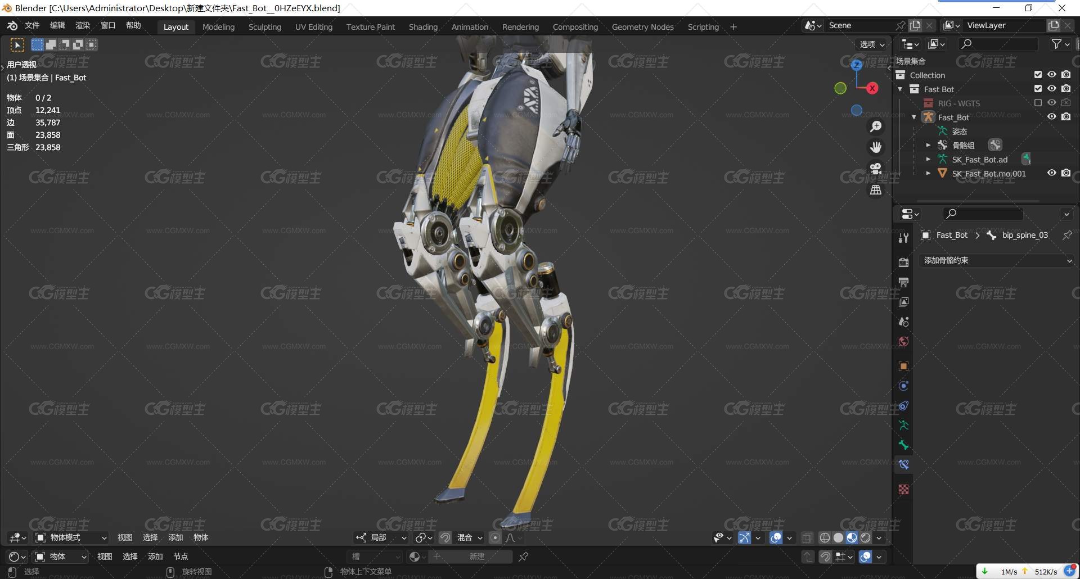Expand the 骨骼组 bone groups row
This screenshot has height=579, width=1080.
(928, 146)
